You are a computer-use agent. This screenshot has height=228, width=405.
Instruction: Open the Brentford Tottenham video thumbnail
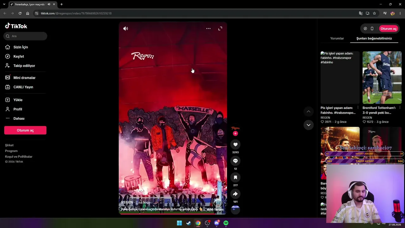[382, 78]
